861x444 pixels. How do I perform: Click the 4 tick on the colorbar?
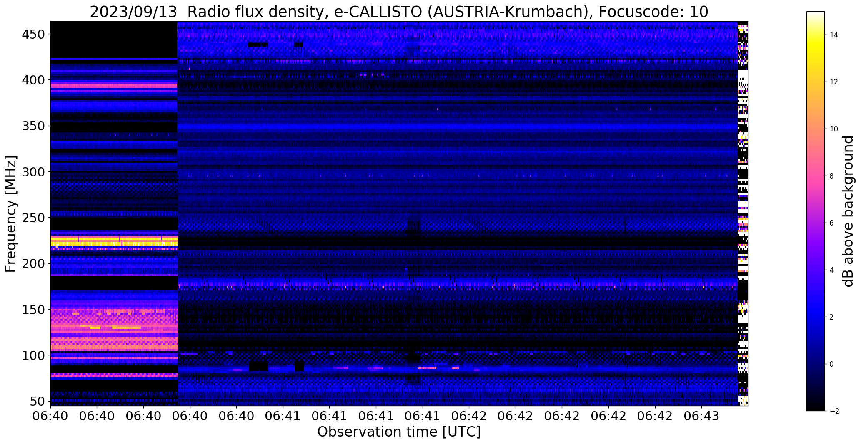(x=832, y=270)
